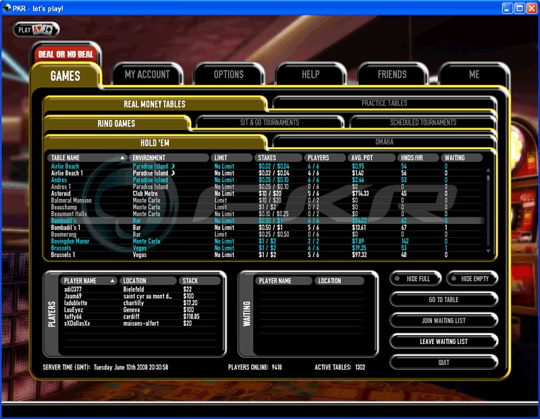
Task: Sort by Environment column header
Action: [169, 158]
